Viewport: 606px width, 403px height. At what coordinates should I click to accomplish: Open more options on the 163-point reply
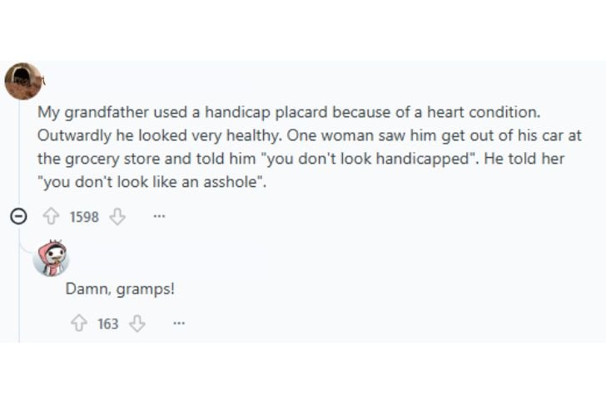[178, 323]
